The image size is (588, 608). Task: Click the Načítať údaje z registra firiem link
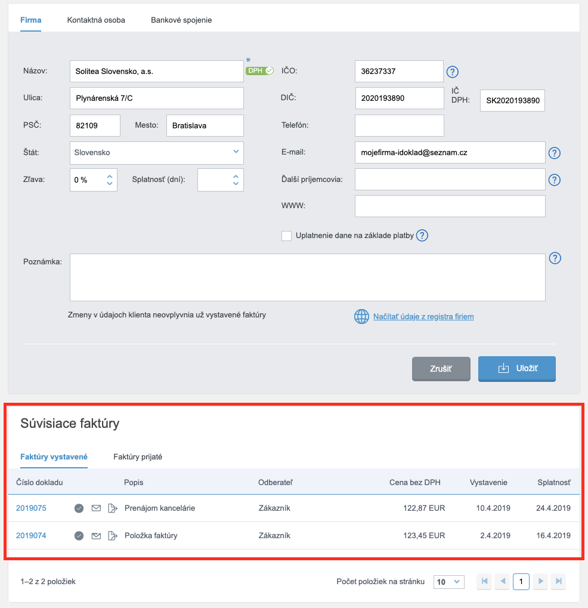tap(423, 317)
